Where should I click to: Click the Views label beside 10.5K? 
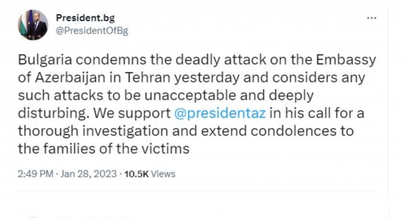point(163,174)
